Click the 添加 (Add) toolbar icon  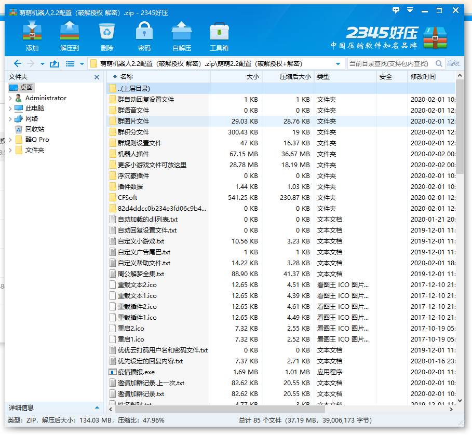[x=32, y=33]
